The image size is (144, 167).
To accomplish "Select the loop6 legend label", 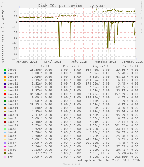I will 12,139.
